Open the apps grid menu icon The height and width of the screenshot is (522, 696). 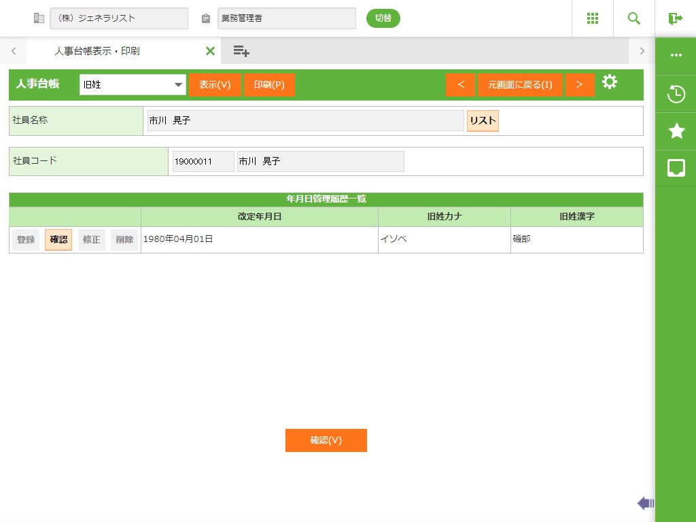(593, 18)
